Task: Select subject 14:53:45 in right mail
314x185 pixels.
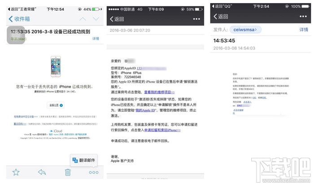Action: point(224,41)
